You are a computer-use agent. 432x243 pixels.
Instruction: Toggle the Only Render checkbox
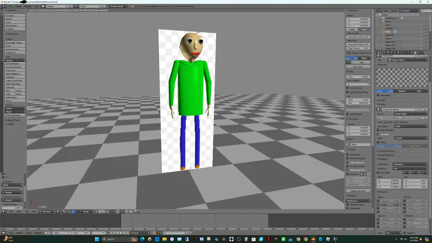click(348, 155)
